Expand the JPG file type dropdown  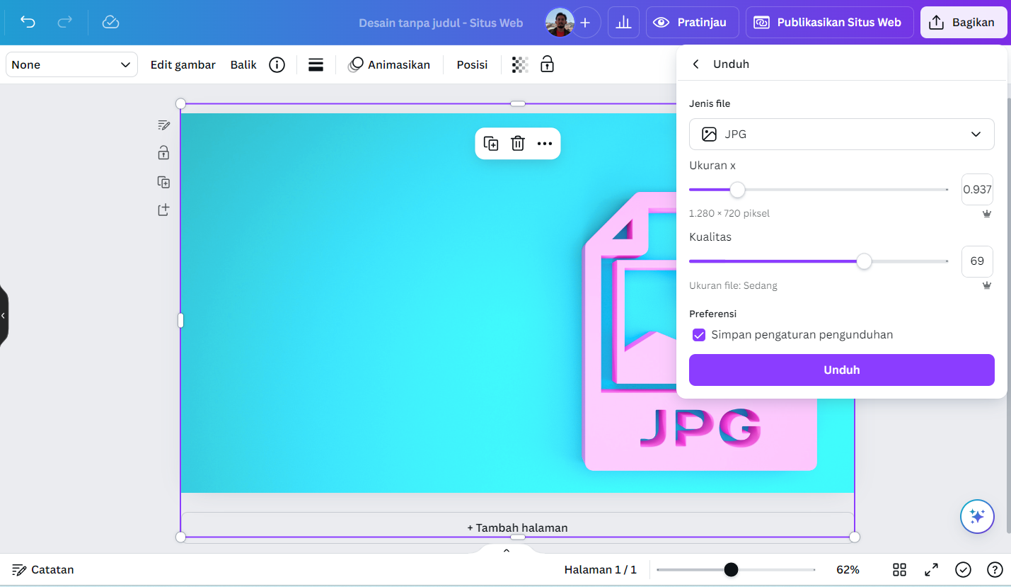pos(841,135)
